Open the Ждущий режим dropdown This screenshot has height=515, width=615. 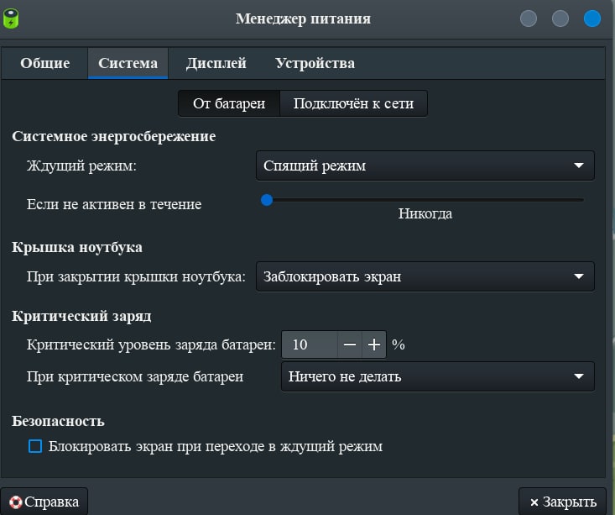[425, 166]
